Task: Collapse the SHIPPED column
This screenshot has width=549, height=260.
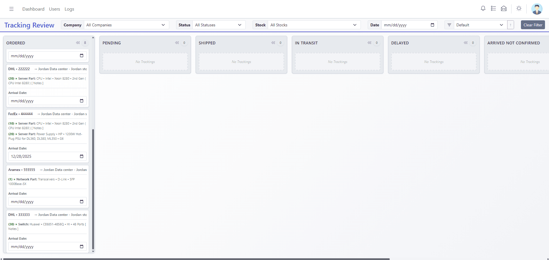Action: 273,43
